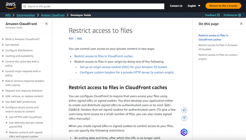Collapse Configure secure access section

pos(3,107)
